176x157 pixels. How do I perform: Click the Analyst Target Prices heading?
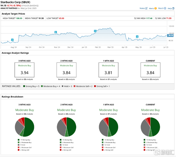pos(13,14)
